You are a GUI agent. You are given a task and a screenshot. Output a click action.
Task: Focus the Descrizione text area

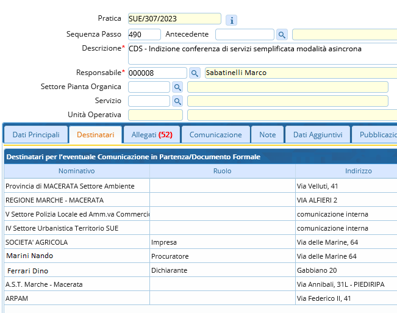(x=262, y=54)
